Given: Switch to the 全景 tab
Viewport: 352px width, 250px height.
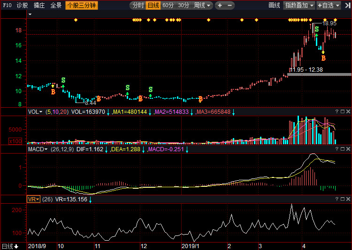Looking at the screenshot, I should tap(56, 6).
